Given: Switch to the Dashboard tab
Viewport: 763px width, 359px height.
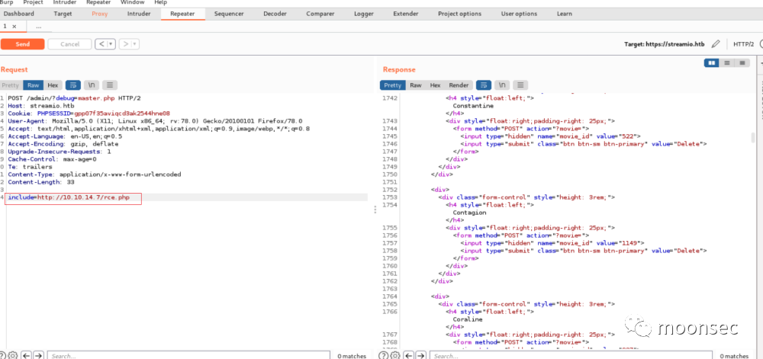Looking at the screenshot, I should pyautogui.click(x=18, y=14).
